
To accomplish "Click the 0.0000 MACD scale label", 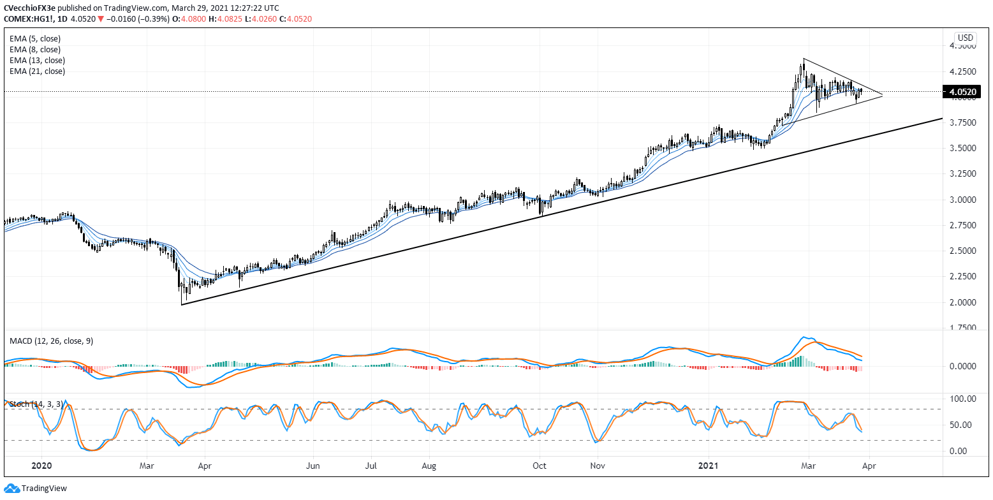I will (x=964, y=366).
